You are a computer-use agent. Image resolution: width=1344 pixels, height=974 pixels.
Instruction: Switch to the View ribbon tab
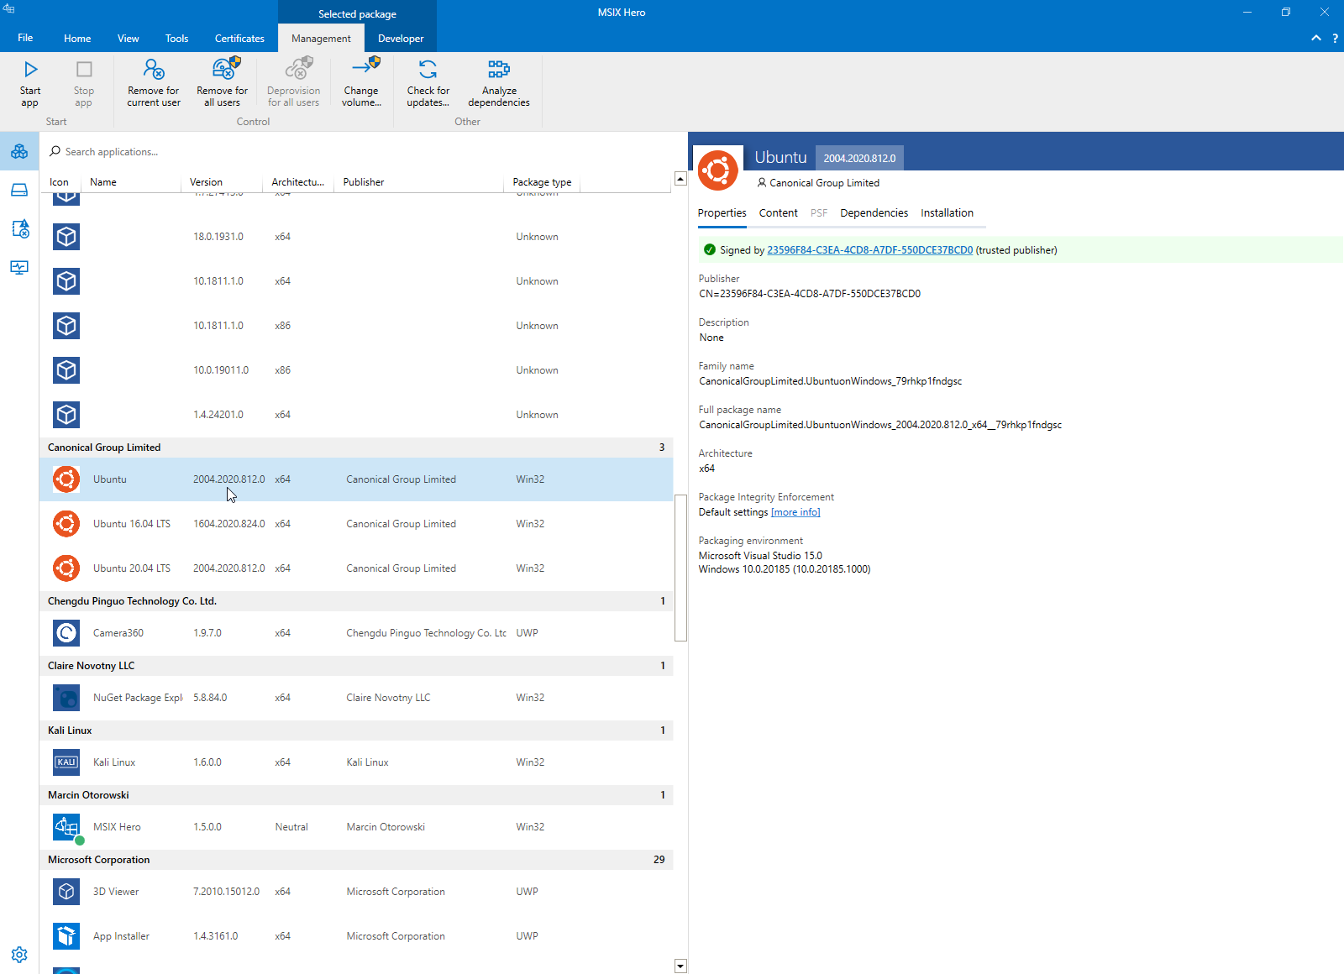(129, 39)
